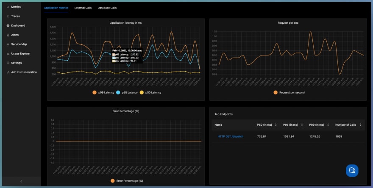Open the Metrics sidebar icon

[x=8, y=7]
